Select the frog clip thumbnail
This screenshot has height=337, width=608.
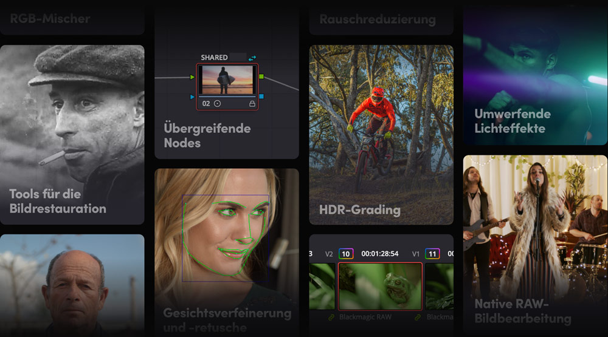click(380, 286)
